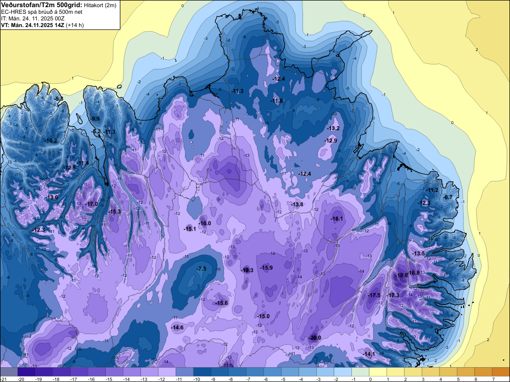The width and height of the screenshot is (510, 382).
Task: Select the -19.3 temperature reading
Action: [247, 270]
